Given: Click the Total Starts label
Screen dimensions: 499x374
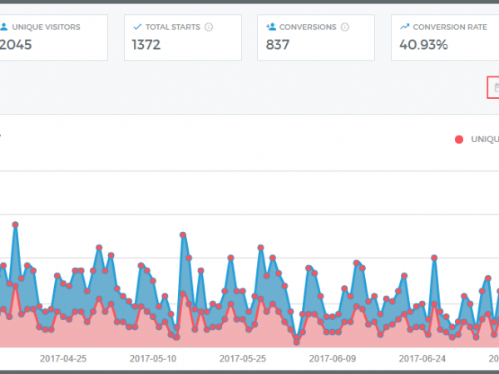Looking at the screenshot, I should 173,27.
